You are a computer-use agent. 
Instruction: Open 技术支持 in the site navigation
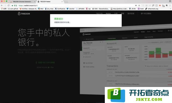[131, 14]
